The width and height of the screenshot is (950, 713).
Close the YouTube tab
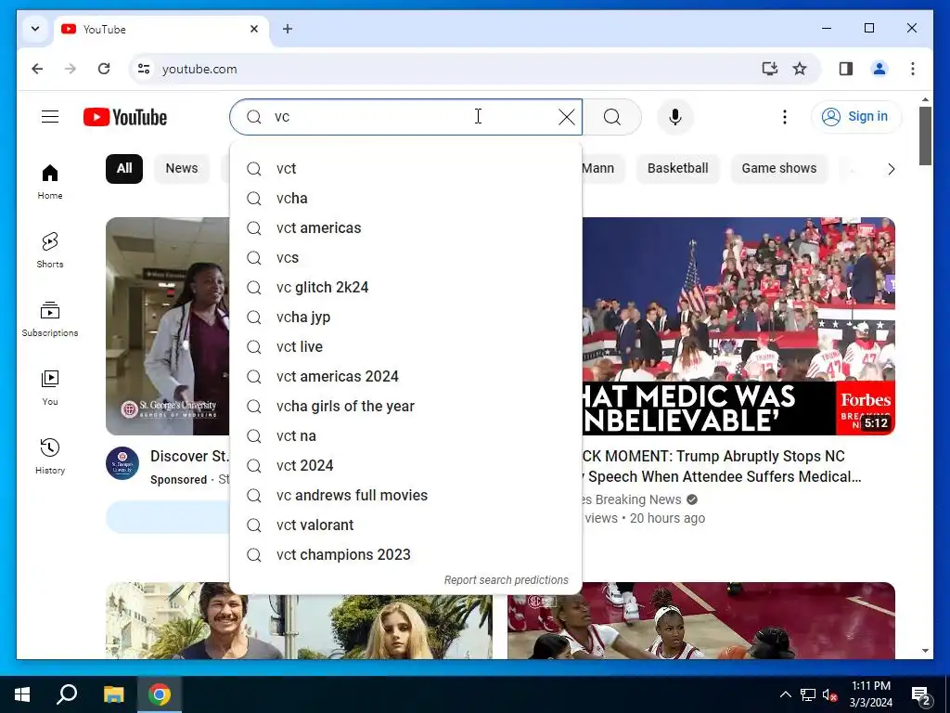coord(254,29)
